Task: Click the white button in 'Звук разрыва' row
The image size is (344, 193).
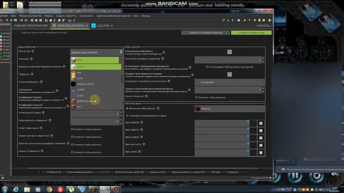Action: (261, 123)
